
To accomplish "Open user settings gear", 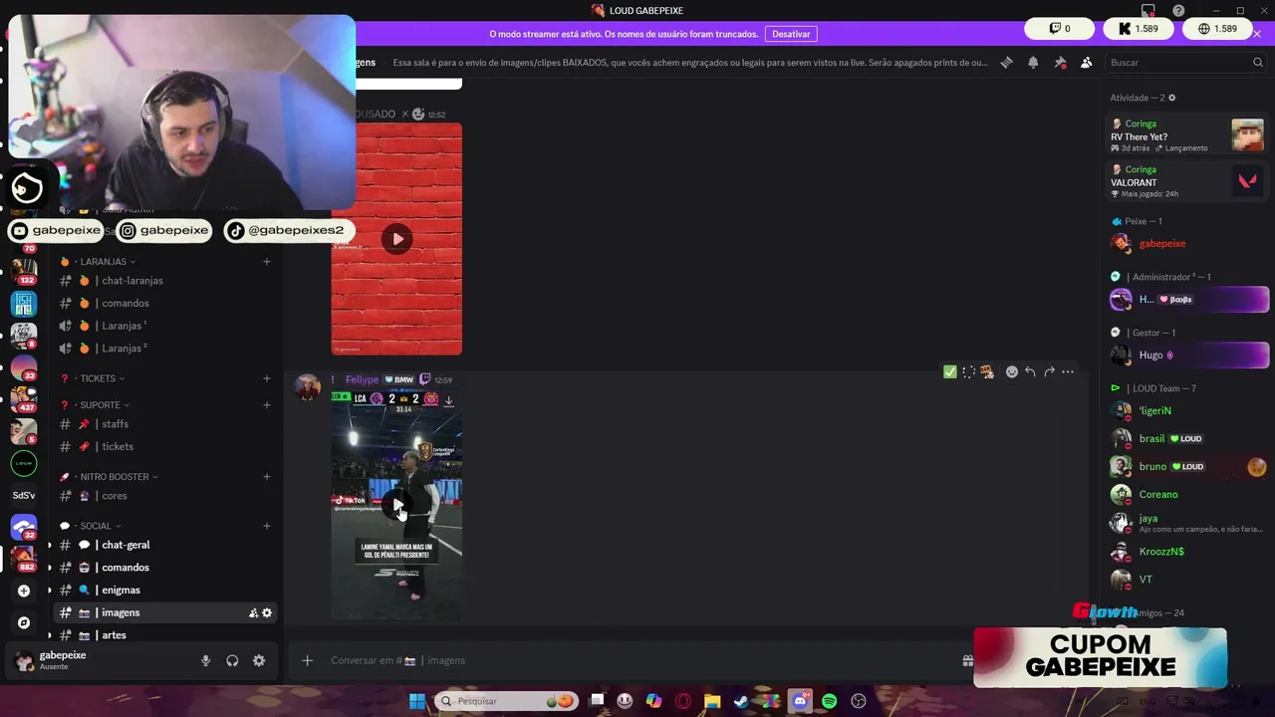I will (x=259, y=660).
